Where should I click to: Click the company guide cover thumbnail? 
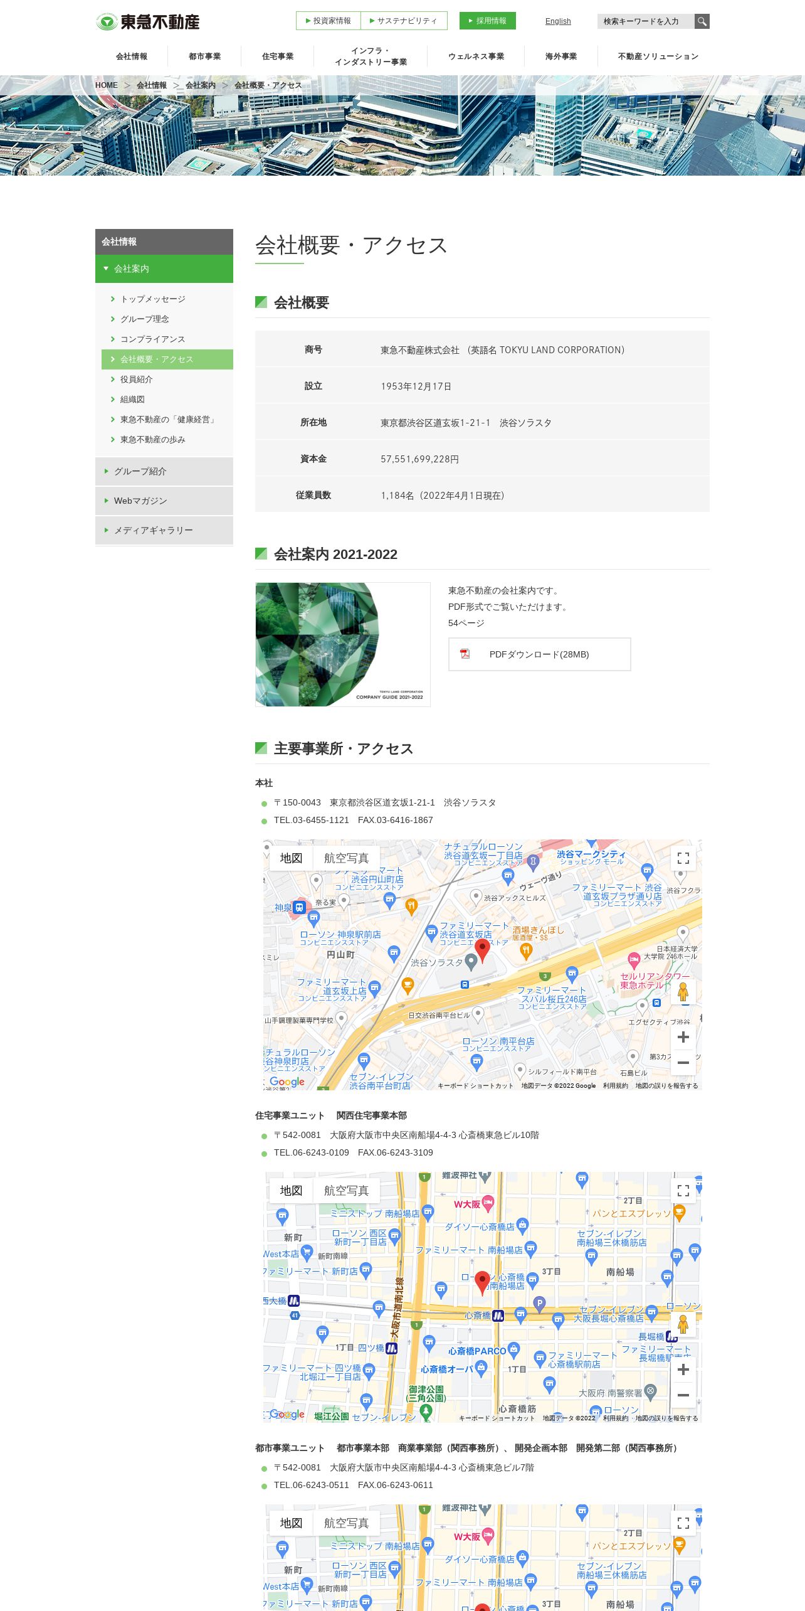(x=343, y=644)
